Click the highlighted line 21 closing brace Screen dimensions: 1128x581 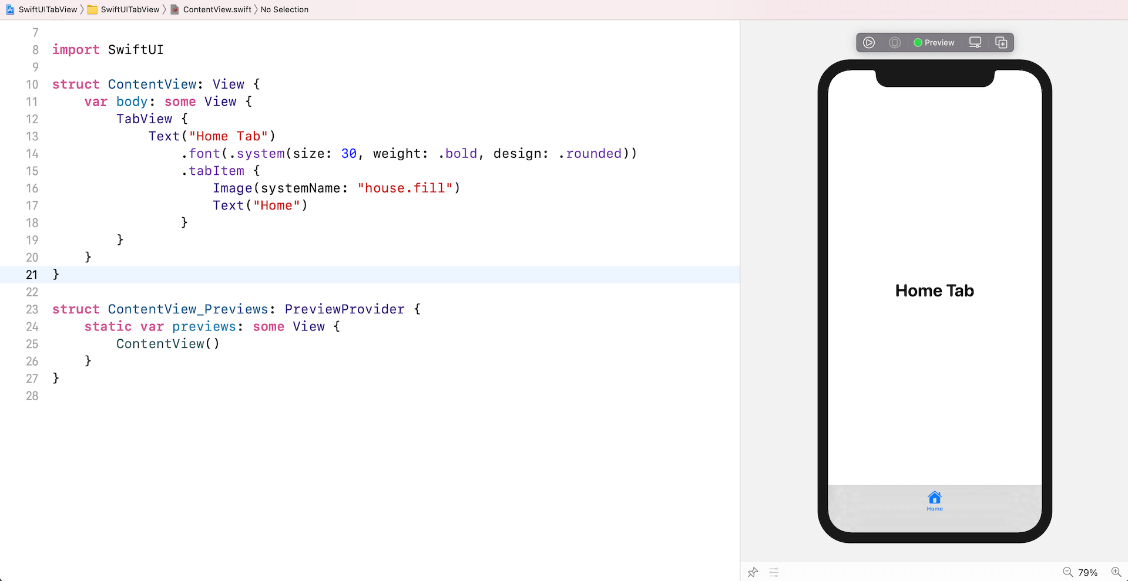(x=56, y=274)
